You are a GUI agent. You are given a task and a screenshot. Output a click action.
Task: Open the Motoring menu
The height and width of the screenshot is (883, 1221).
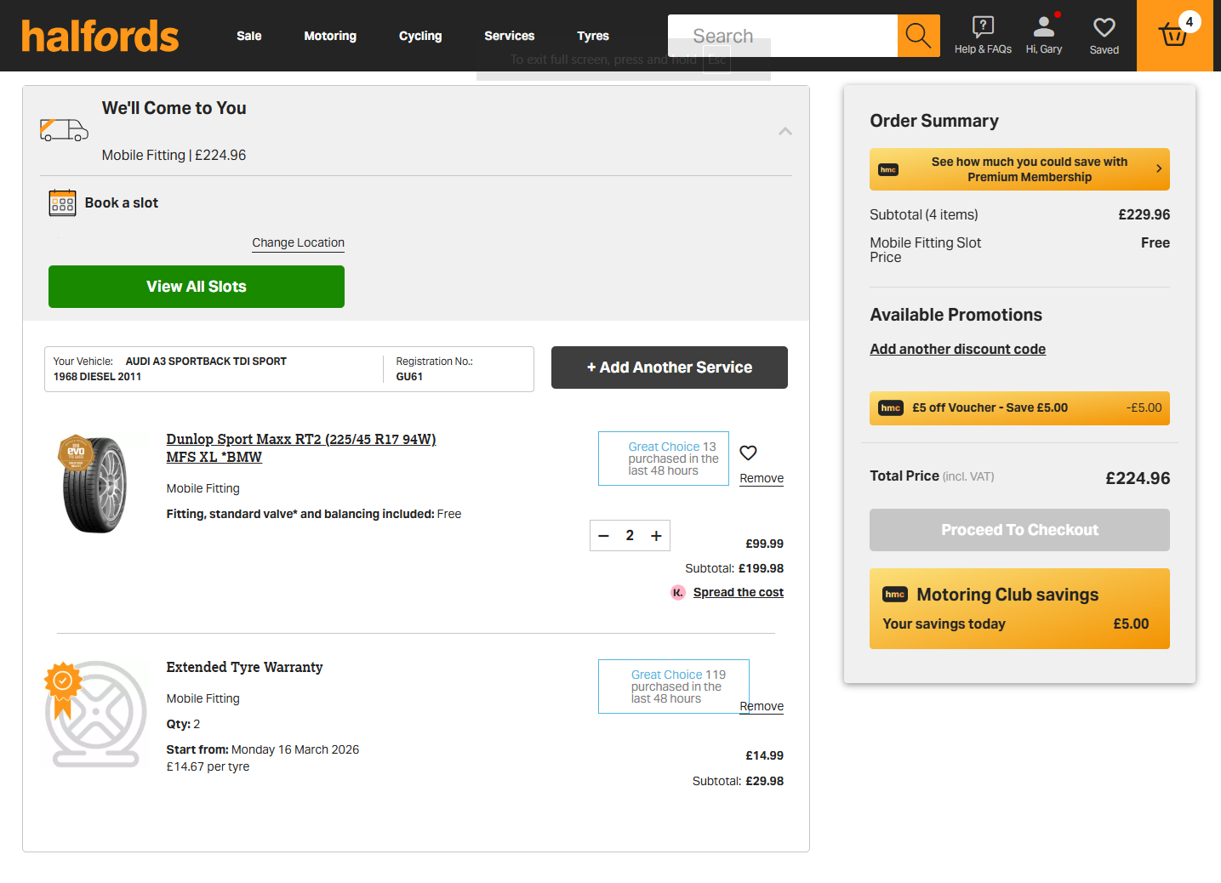[330, 36]
